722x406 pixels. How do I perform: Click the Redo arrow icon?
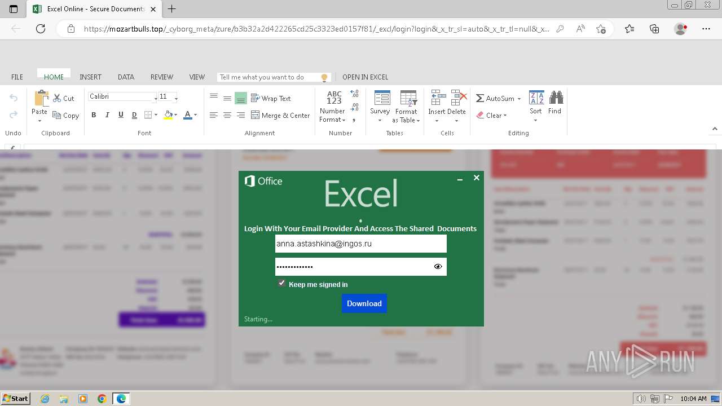pyautogui.click(x=14, y=114)
